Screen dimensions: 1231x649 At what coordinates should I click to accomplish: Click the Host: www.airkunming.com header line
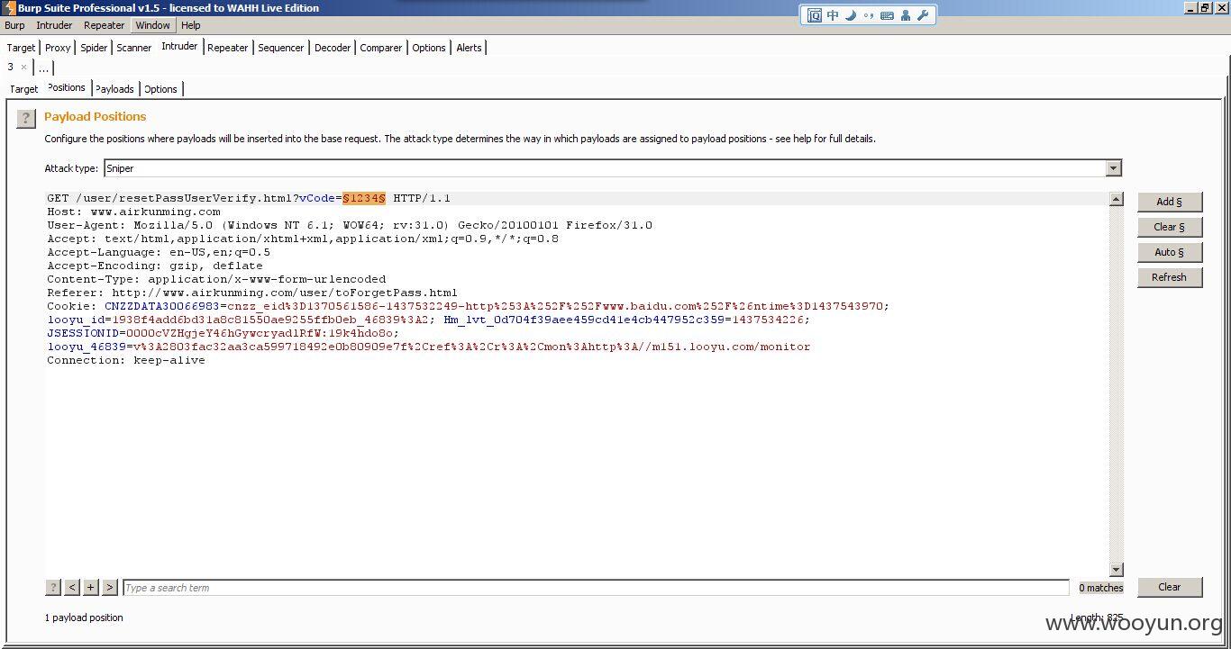tap(133, 212)
